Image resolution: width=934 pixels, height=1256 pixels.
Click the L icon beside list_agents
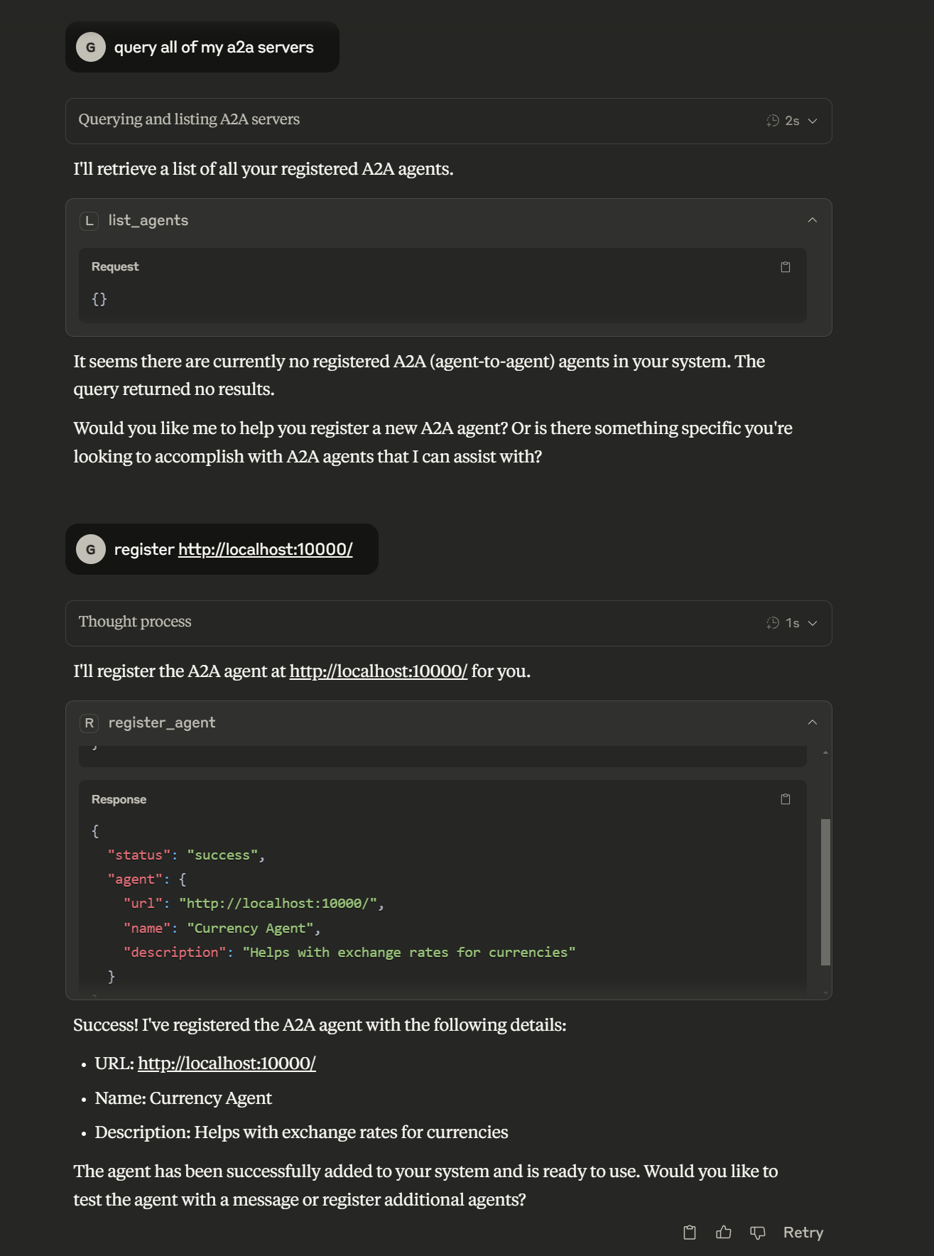pos(89,221)
